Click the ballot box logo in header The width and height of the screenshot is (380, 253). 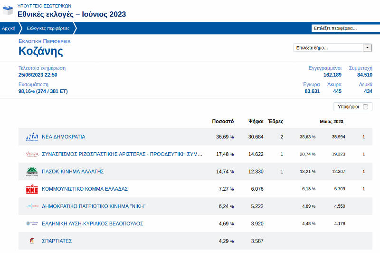click(x=8, y=10)
